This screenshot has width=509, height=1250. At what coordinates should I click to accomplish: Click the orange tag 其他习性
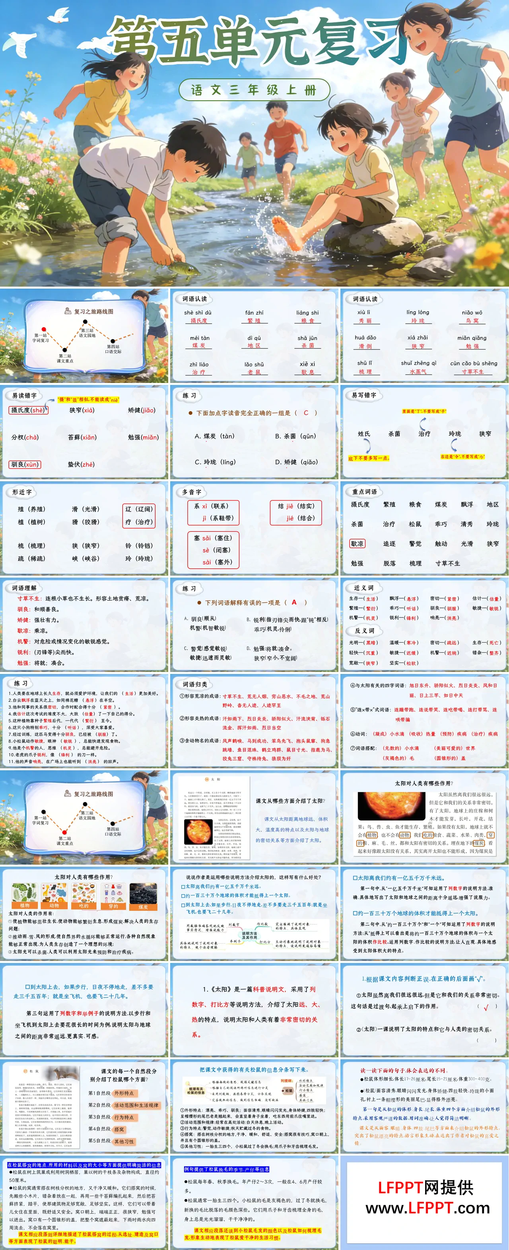(124, 1141)
